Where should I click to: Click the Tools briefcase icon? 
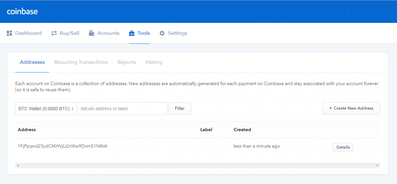point(132,33)
